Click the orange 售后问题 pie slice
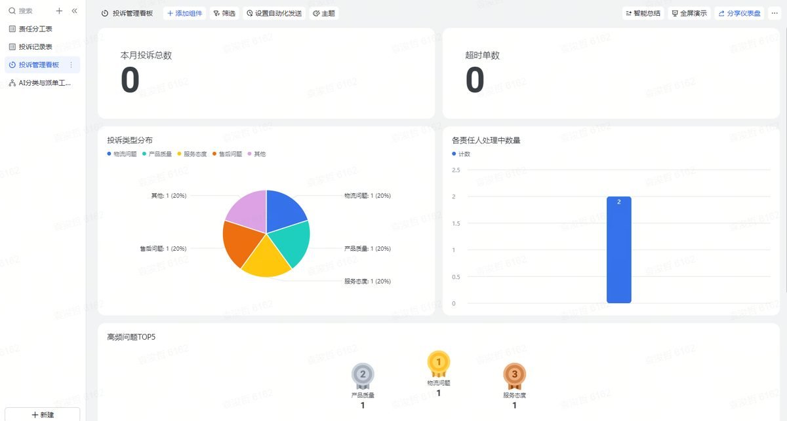The image size is (787, 421). click(239, 242)
